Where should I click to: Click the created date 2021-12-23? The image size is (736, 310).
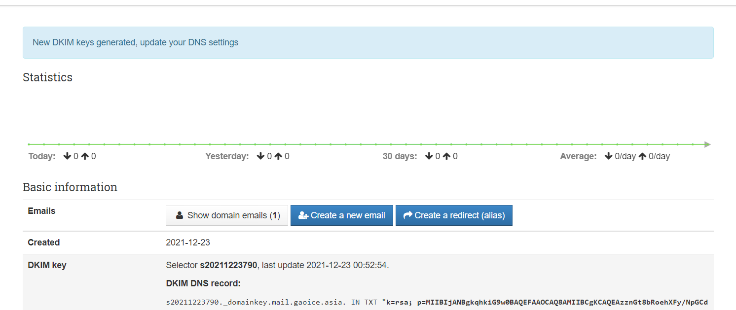188,242
